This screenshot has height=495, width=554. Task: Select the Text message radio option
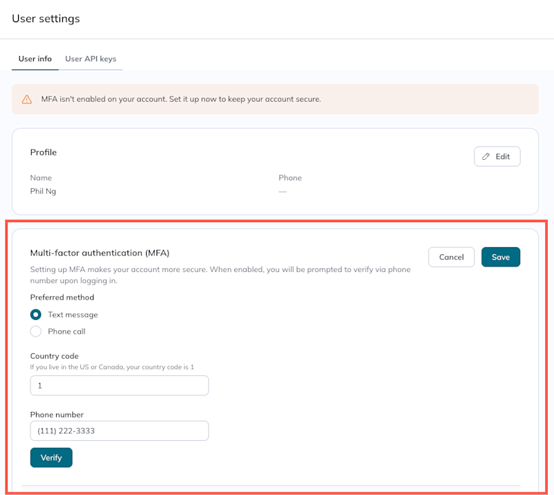coord(36,314)
